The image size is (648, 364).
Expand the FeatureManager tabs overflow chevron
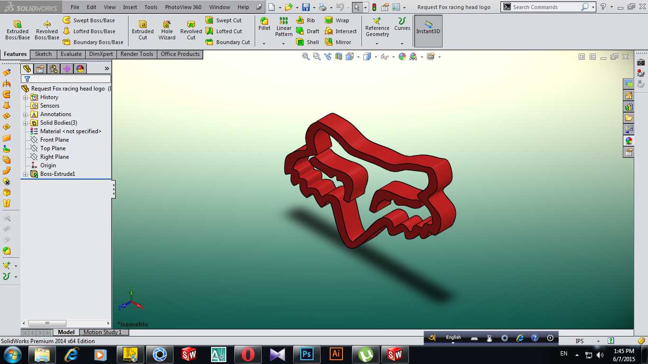click(107, 69)
